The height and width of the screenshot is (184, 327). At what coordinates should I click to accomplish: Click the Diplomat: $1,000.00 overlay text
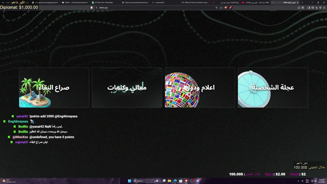[19, 7]
